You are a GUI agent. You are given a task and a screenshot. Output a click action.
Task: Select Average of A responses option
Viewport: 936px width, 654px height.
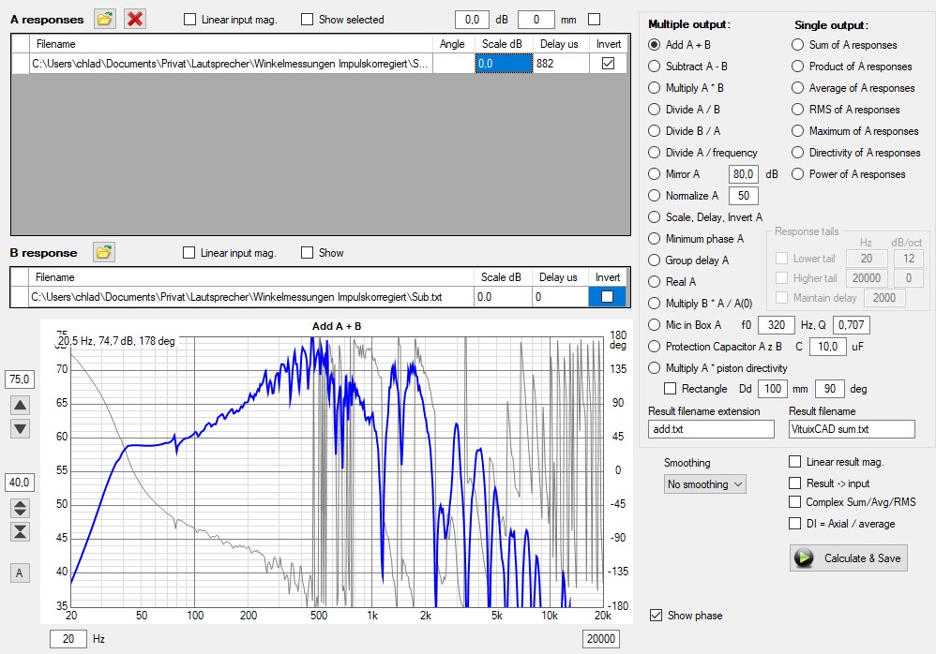point(797,88)
